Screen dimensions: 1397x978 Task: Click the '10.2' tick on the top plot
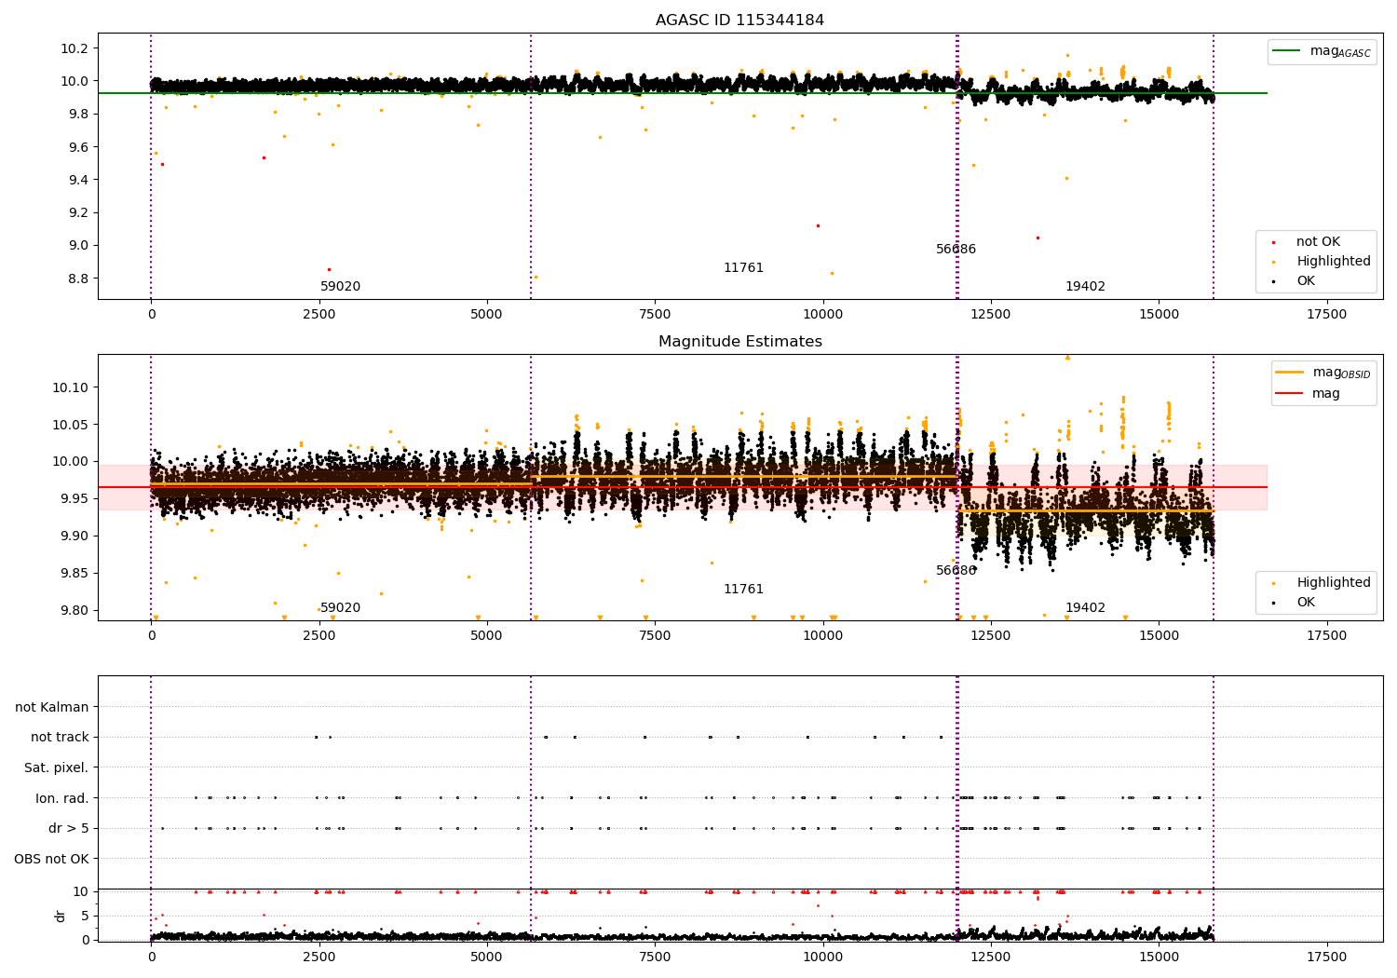pyautogui.click(x=75, y=48)
